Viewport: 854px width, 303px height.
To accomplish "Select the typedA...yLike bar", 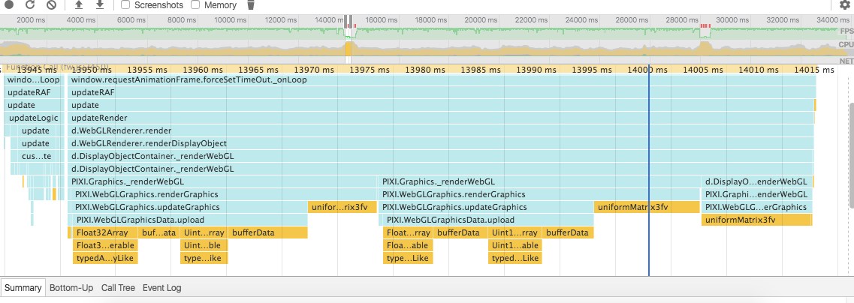I will (x=105, y=259).
